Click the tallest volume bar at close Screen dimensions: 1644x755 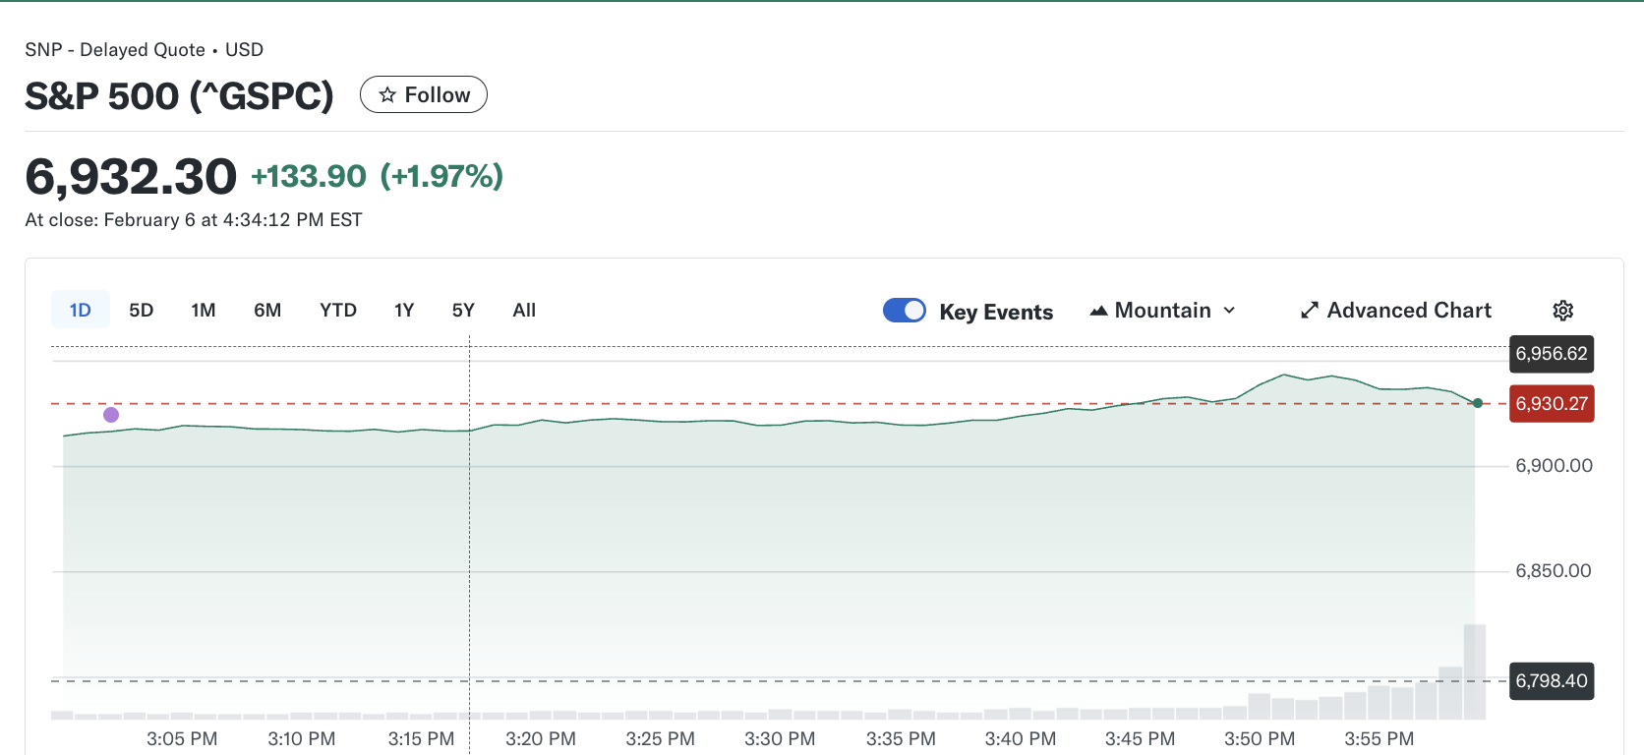coord(1474,672)
